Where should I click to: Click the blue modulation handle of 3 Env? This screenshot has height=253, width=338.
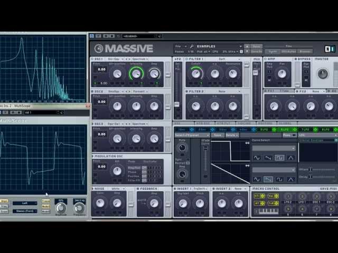[x=233, y=130]
